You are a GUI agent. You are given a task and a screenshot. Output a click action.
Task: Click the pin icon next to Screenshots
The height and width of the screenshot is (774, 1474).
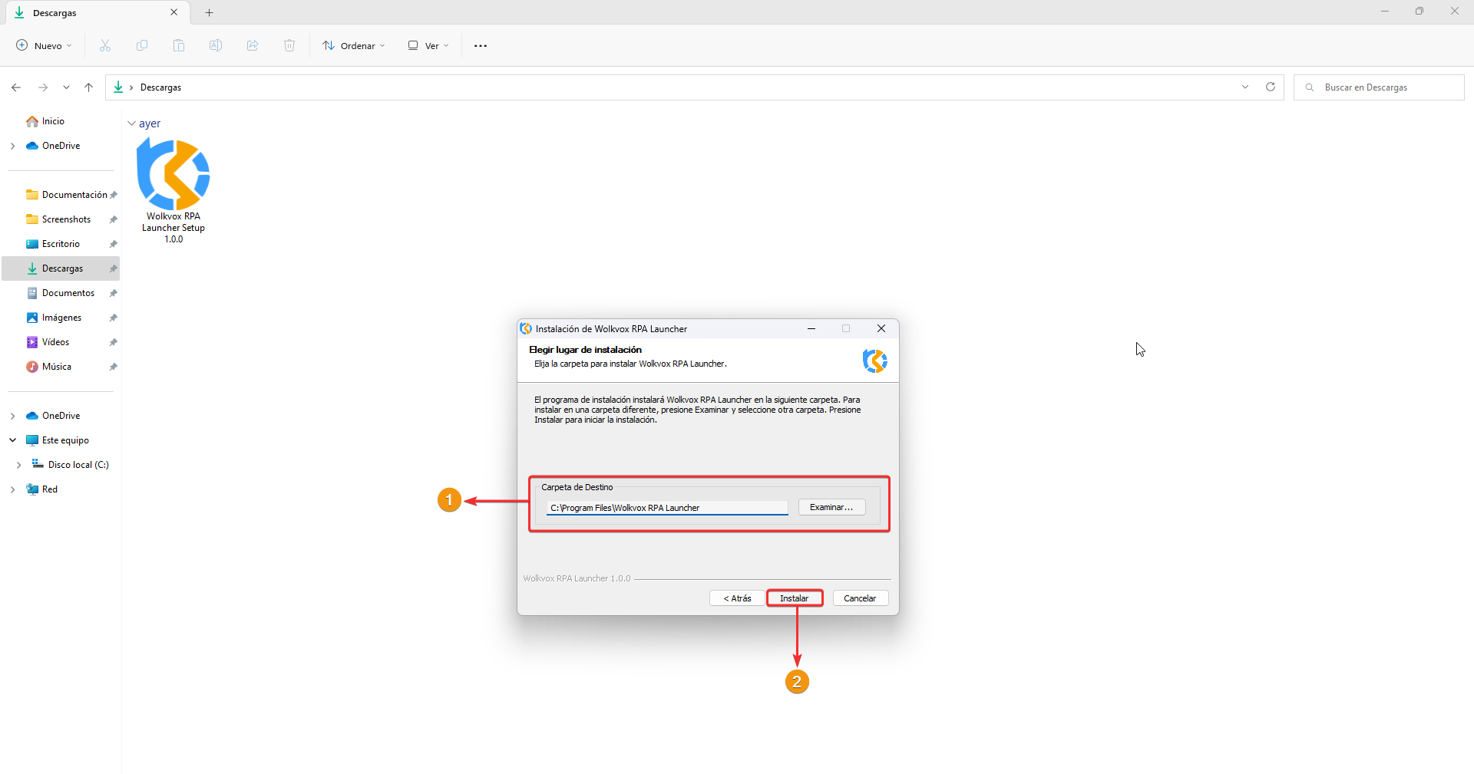[x=114, y=219]
